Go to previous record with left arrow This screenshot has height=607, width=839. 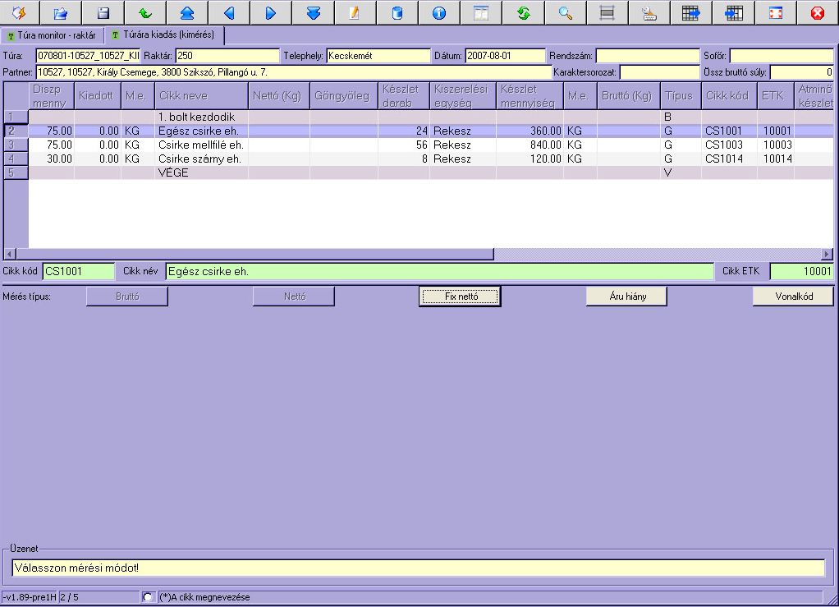point(229,13)
